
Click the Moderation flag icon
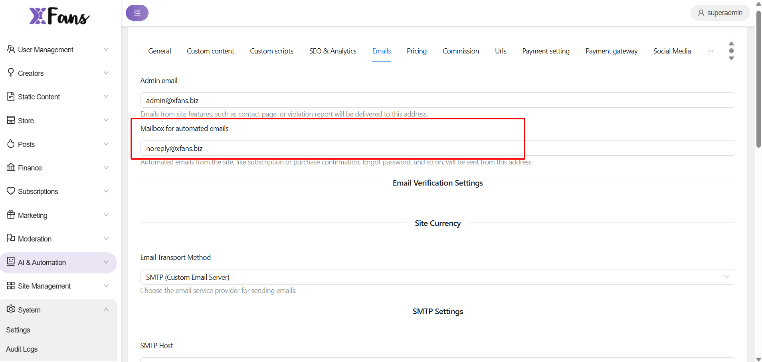11,238
